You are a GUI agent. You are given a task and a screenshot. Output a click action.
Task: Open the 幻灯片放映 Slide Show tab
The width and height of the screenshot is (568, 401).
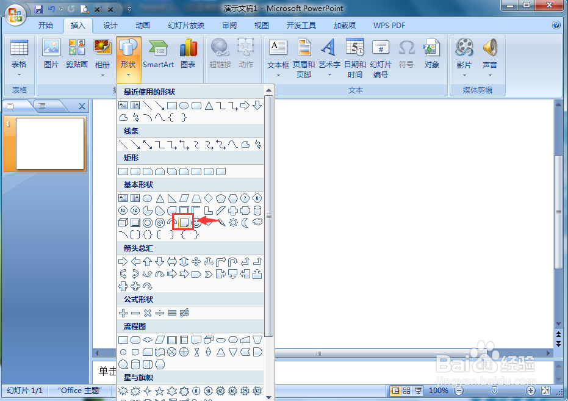pos(186,26)
